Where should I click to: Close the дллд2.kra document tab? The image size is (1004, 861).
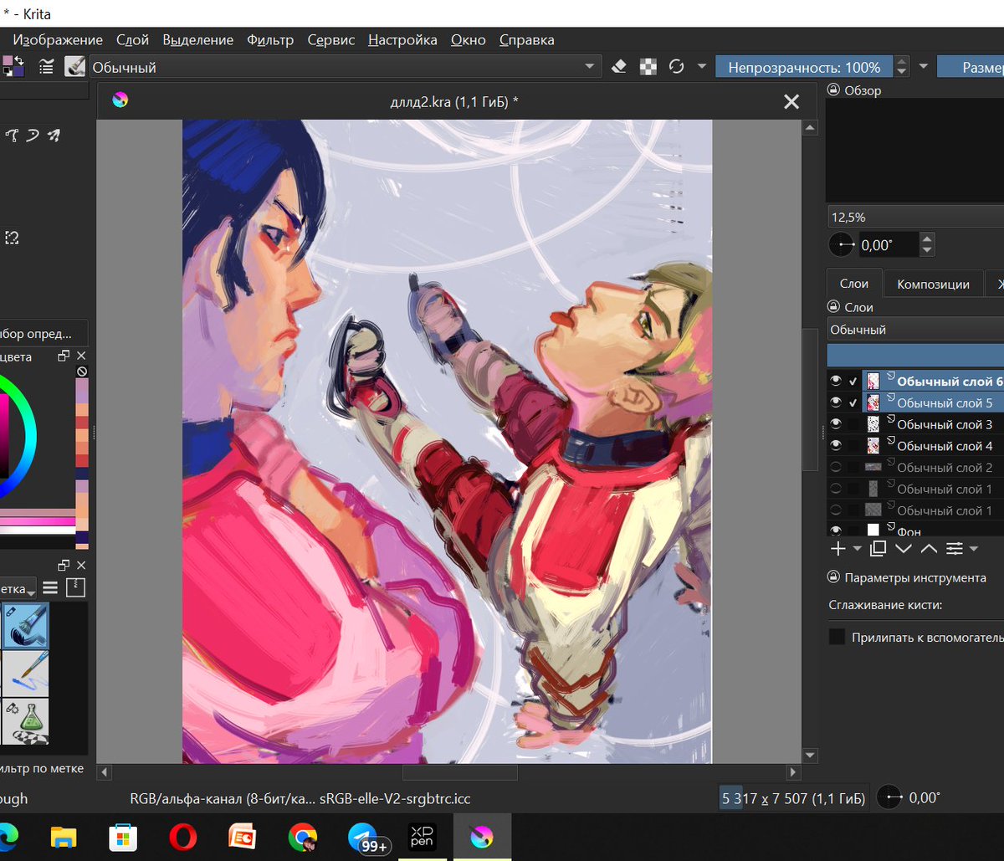(791, 102)
